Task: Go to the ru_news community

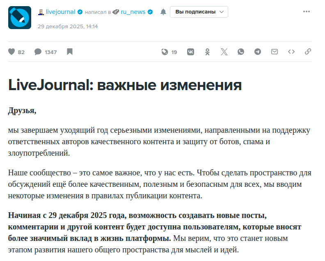Action: click(x=133, y=12)
